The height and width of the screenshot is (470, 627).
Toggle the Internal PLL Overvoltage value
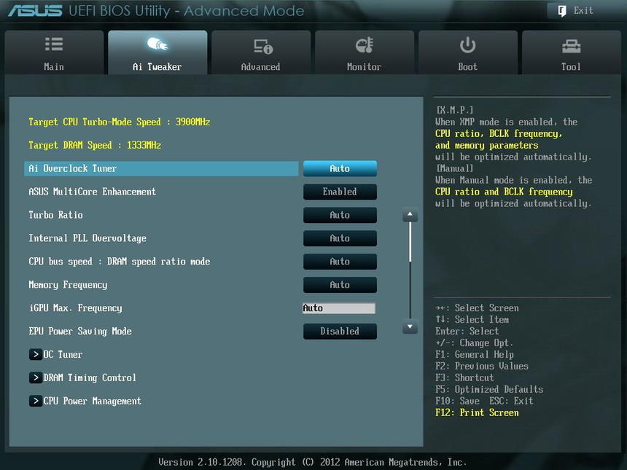click(340, 238)
